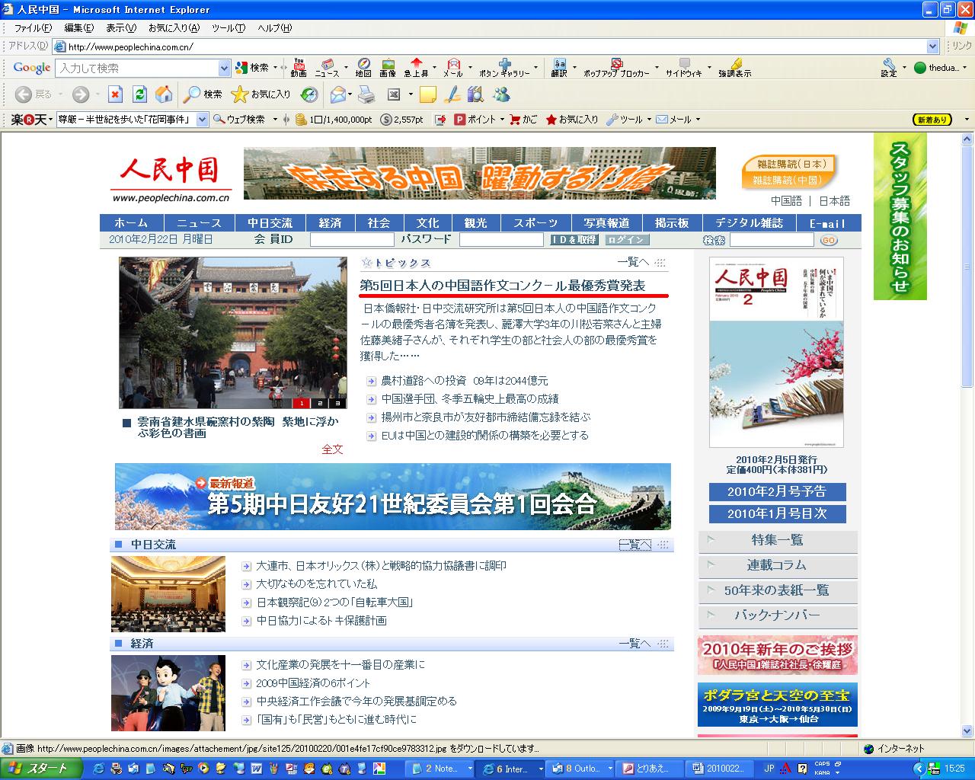Click Rakuten かご shopping cart icon
Screen dimensions: 975x780
coord(523,120)
